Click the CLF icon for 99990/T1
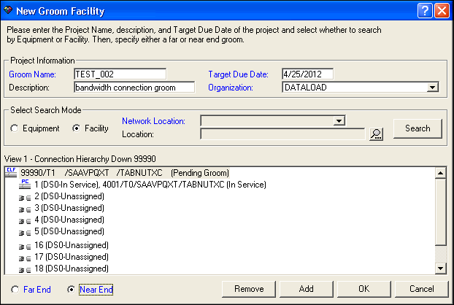The width and height of the screenshot is (454, 305). pos(11,172)
